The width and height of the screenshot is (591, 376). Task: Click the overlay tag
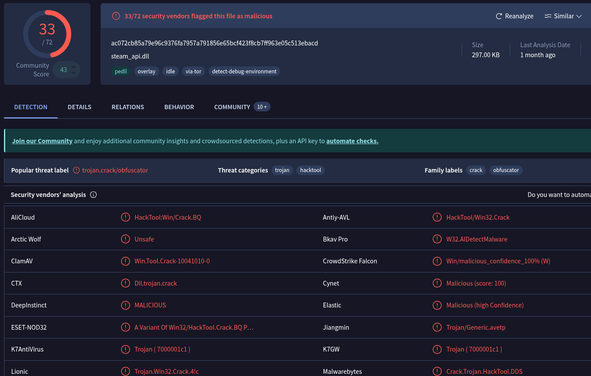point(146,71)
